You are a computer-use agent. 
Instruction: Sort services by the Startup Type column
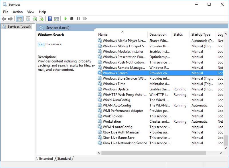pos(201,34)
